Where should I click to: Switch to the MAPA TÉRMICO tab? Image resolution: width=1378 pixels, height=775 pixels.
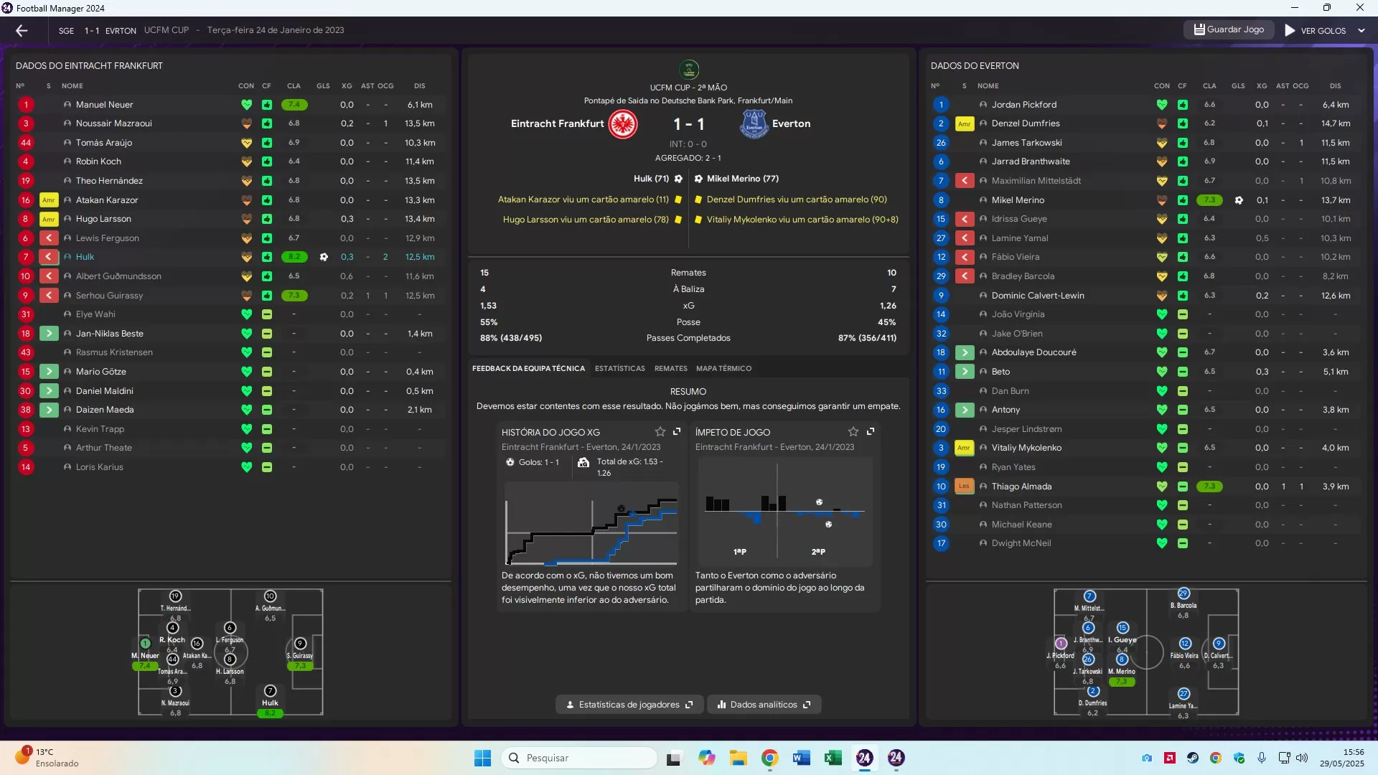723,368
